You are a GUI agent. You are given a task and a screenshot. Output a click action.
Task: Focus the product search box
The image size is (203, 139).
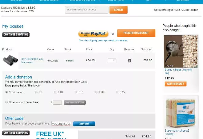point(87,10)
